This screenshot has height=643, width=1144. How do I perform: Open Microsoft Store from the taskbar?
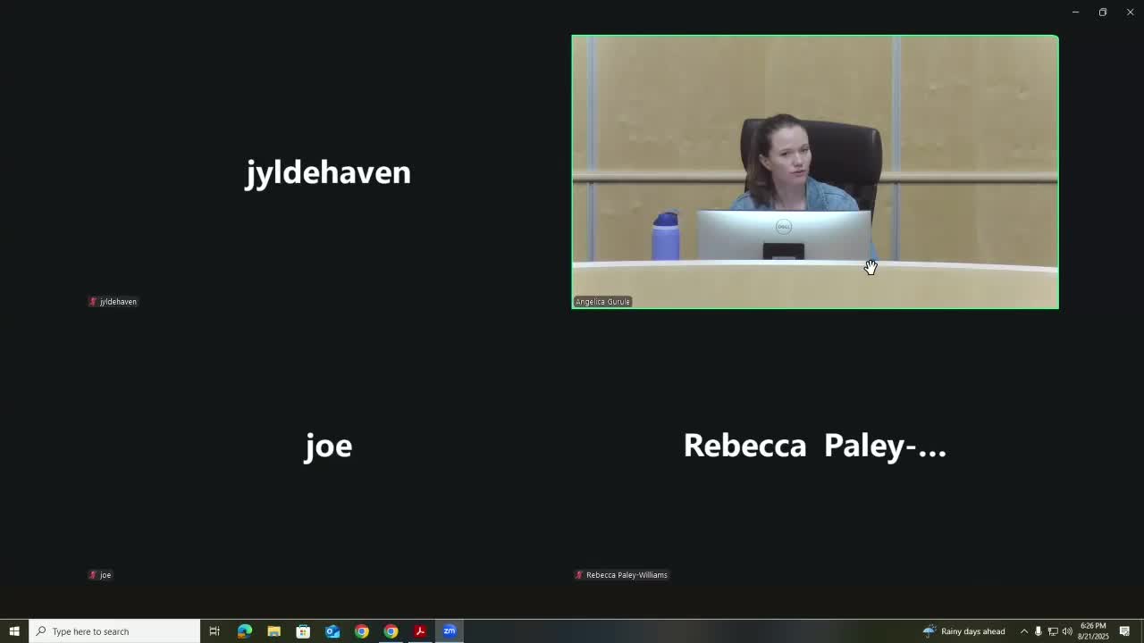(303, 631)
